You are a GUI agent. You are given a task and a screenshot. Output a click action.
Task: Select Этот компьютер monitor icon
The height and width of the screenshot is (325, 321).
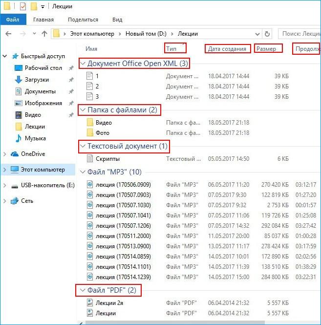point(15,170)
